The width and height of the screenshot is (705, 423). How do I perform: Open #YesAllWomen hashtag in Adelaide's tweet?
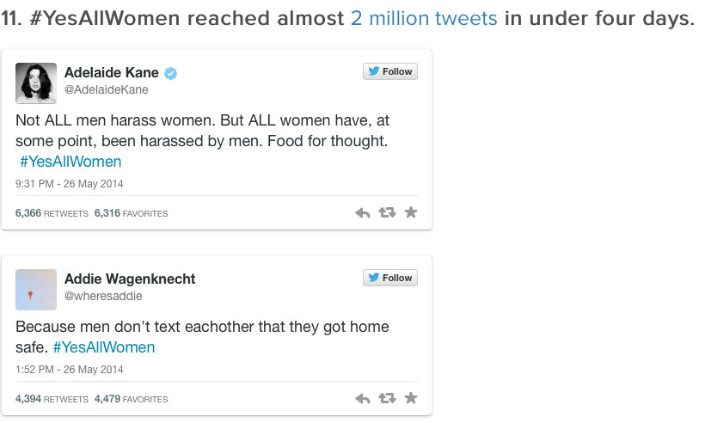click(x=70, y=162)
